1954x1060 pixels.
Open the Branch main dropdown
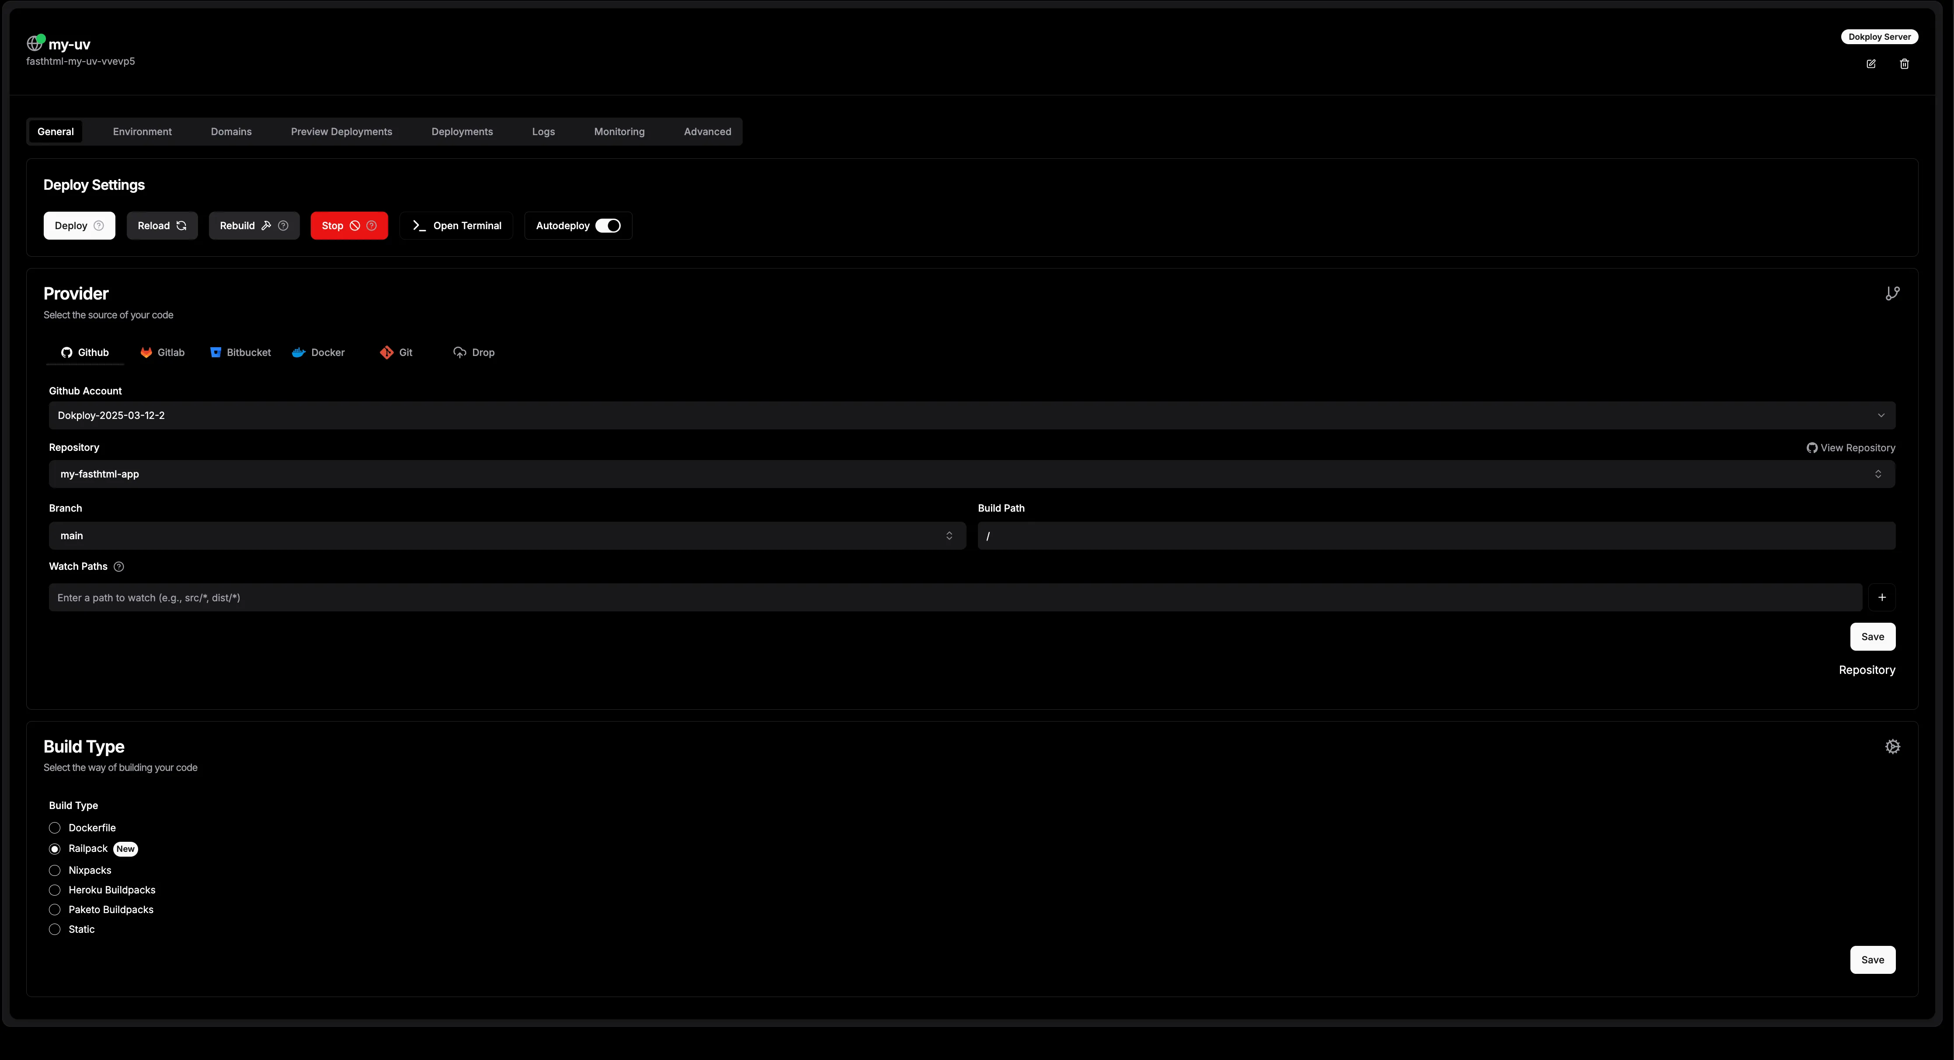507,536
